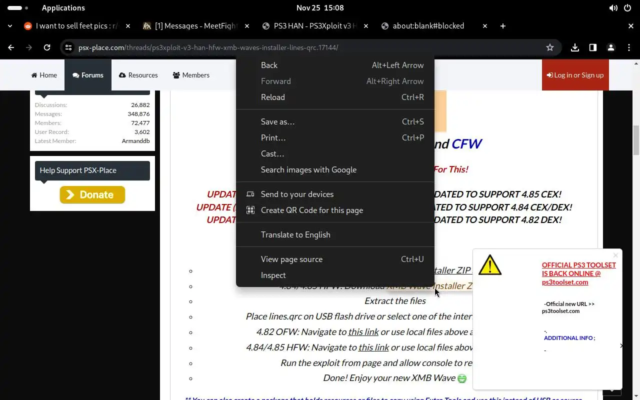The height and width of the screenshot is (400, 640).
Task: Select View page source entry
Action: (x=335, y=259)
